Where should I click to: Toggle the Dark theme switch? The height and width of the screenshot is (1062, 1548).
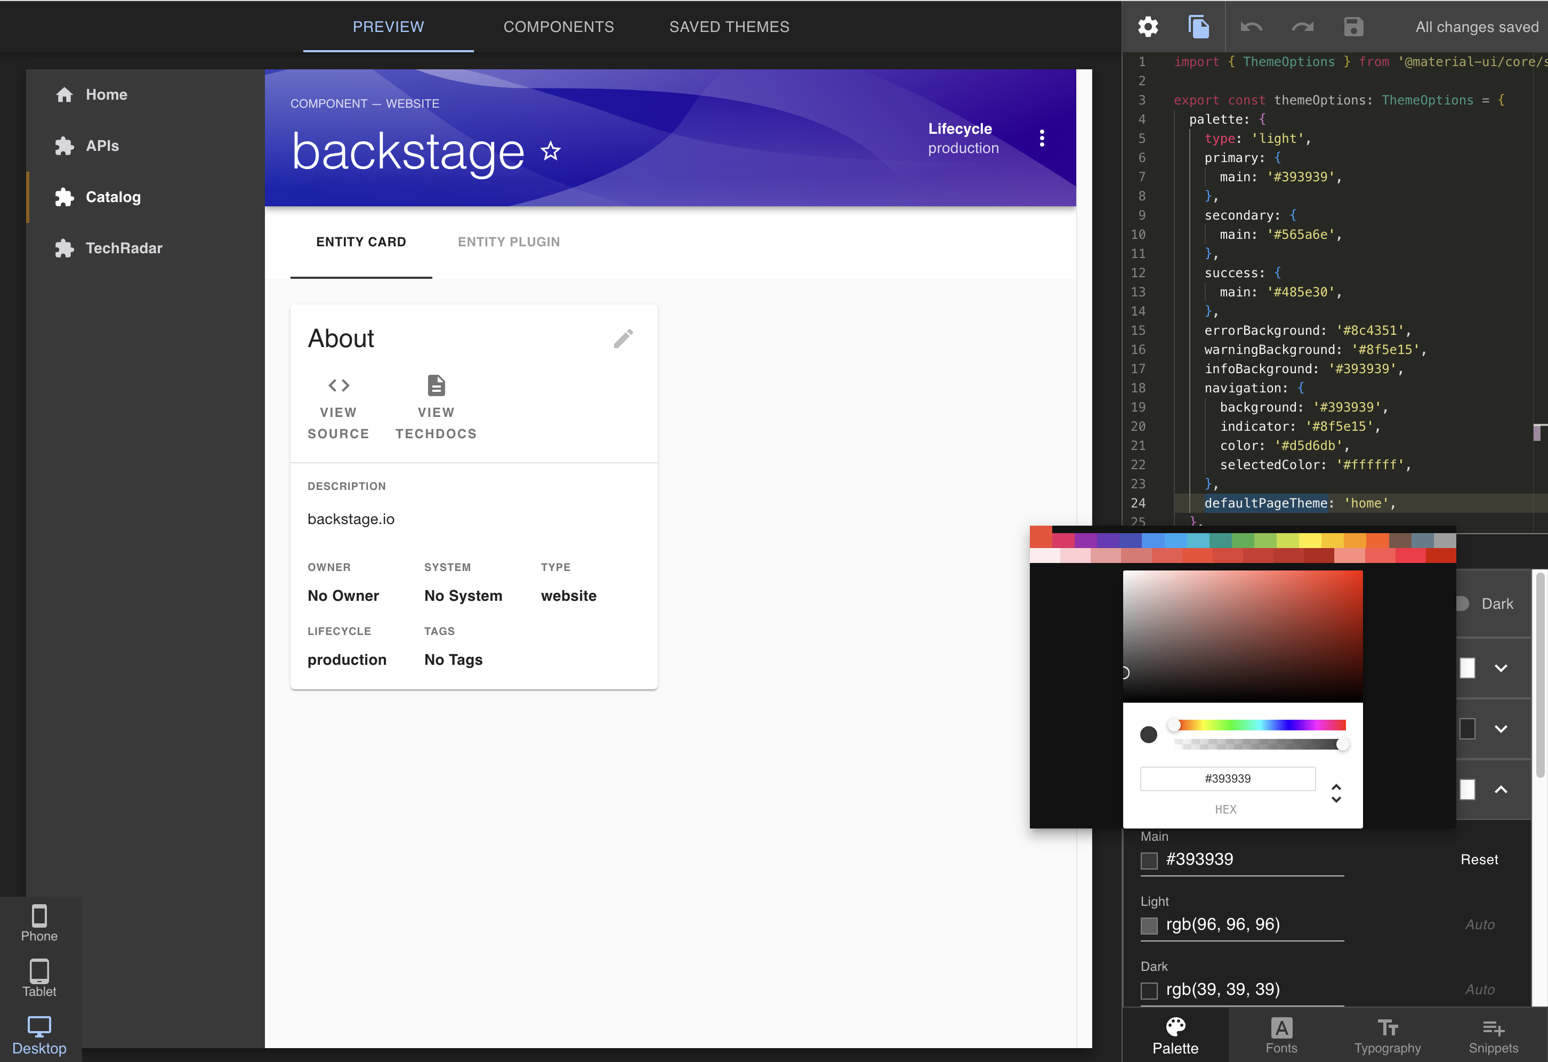coord(1463,604)
